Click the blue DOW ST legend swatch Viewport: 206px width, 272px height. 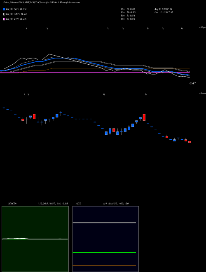[x=4, y=9]
